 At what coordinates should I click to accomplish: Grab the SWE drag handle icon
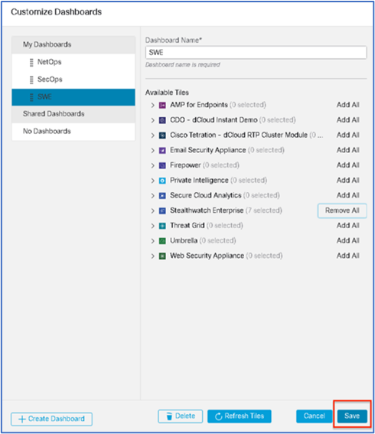(31, 97)
